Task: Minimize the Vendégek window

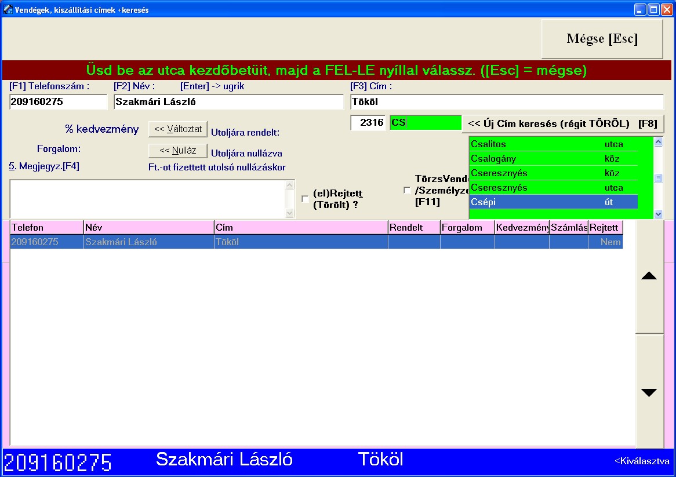Action: [640, 9]
